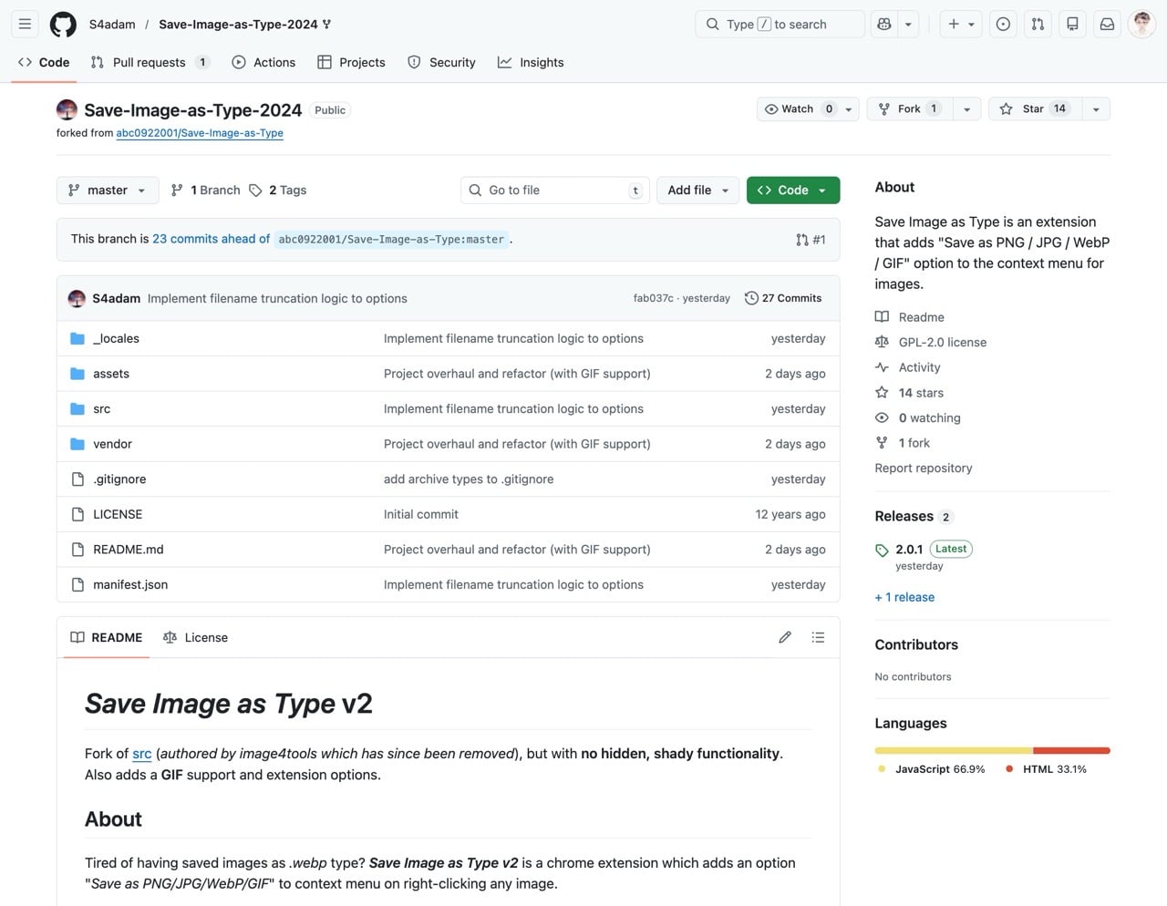Click the JavaScript segment of language bar
The height and width of the screenshot is (906, 1167).
(x=953, y=750)
